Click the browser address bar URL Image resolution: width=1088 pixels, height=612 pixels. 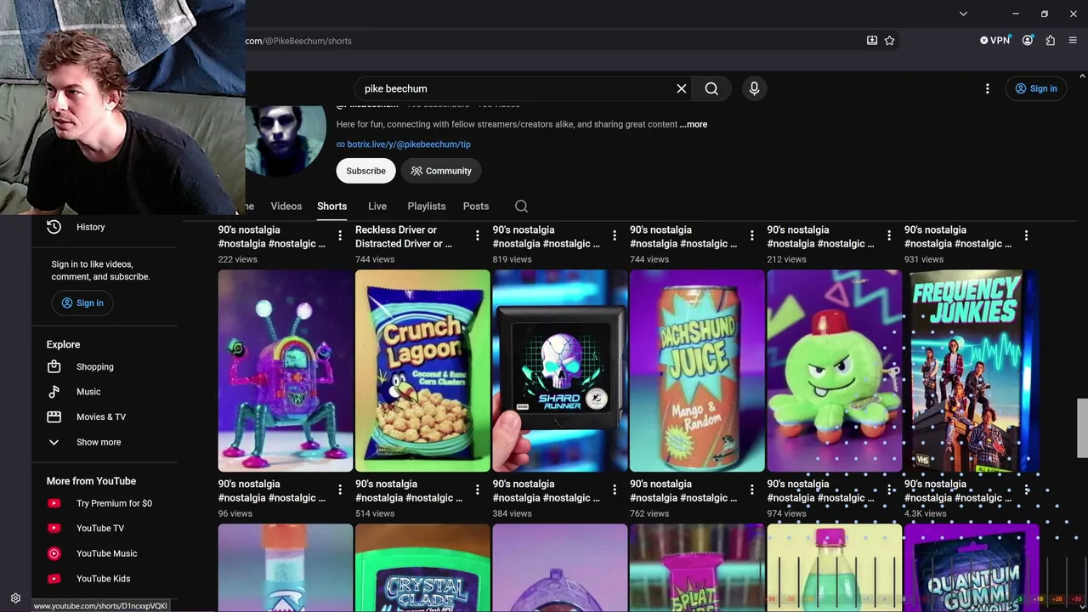tap(299, 41)
